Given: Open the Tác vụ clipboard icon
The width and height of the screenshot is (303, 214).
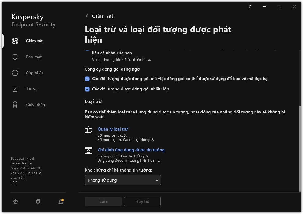Looking at the screenshot, I should coord(15,88).
